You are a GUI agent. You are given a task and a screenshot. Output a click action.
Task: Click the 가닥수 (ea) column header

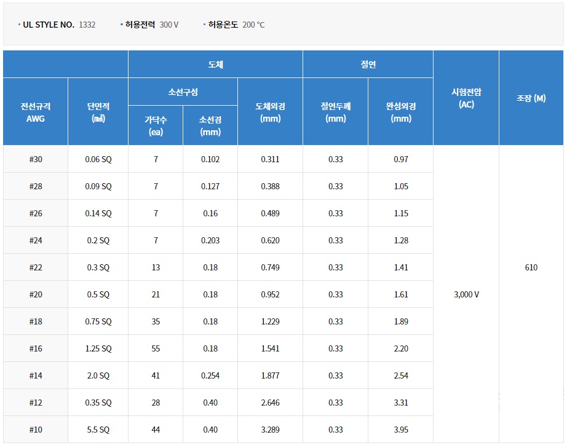(x=156, y=125)
